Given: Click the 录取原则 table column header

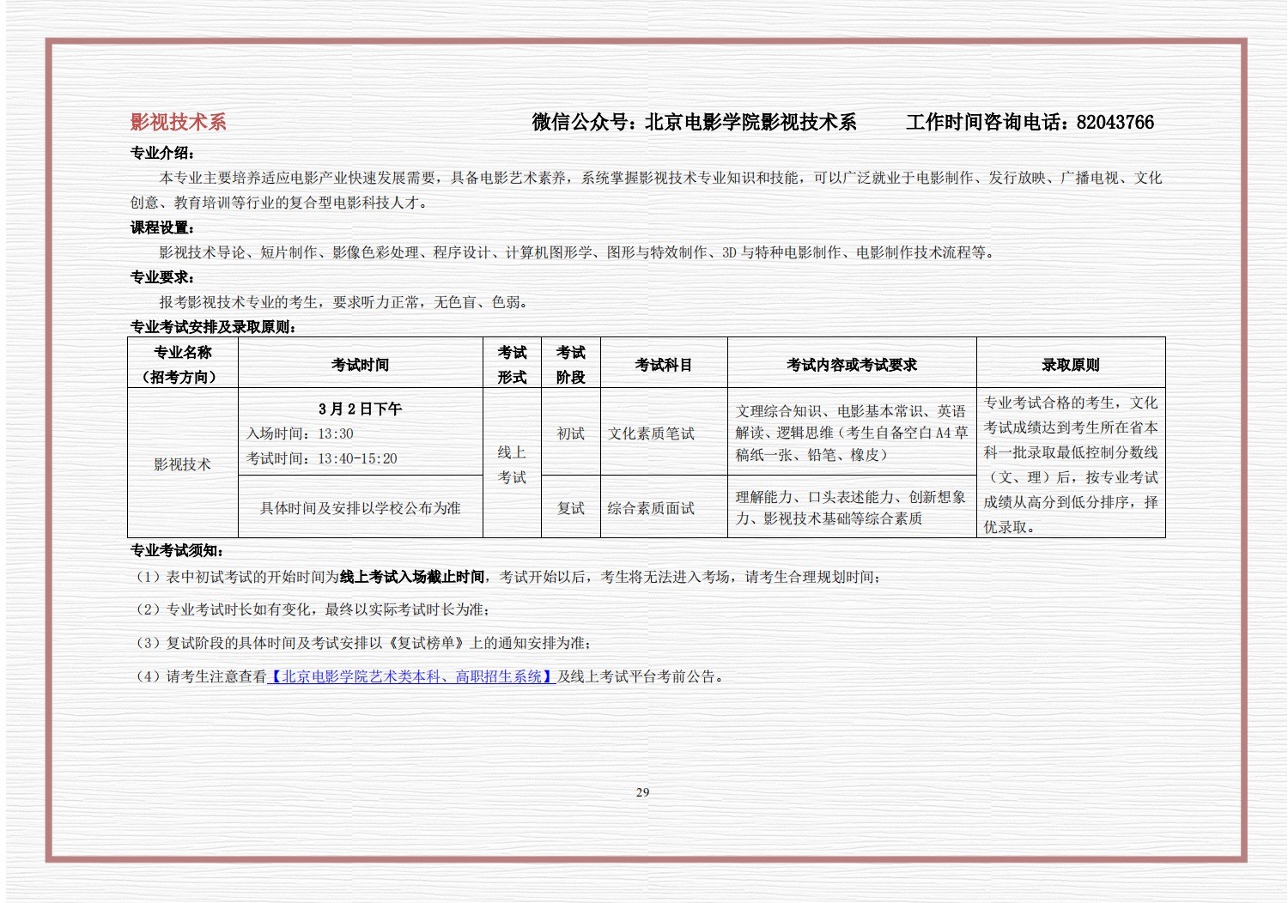Looking at the screenshot, I should tap(1070, 365).
